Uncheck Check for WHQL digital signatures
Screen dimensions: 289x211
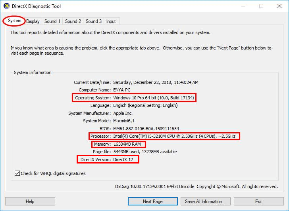pyautogui.click(x=17, y=173)
